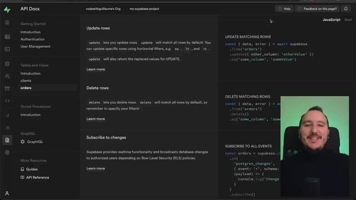Click Feedback on this page button

click(x=317, y=9)
